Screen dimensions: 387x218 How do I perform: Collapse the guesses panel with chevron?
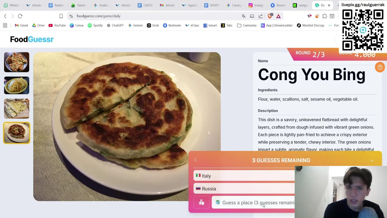[x=372, y=160]
